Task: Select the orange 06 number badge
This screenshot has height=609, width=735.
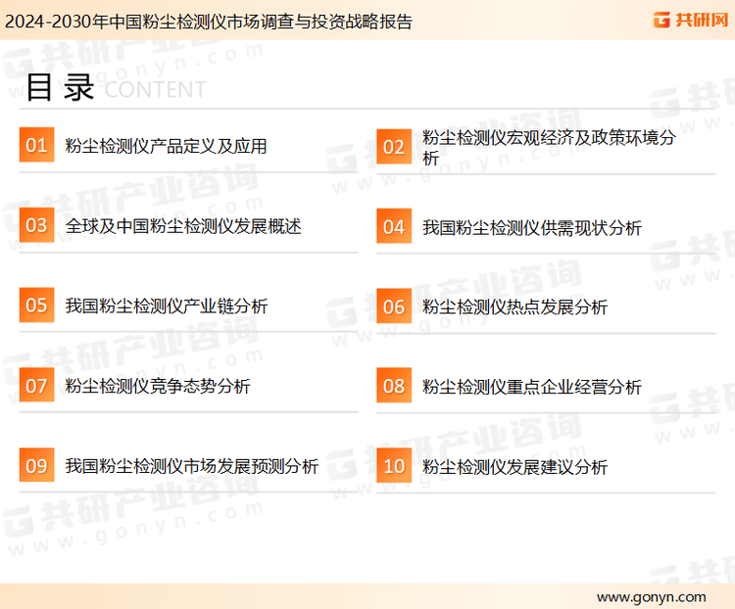Action: click(x=394, y=306)
